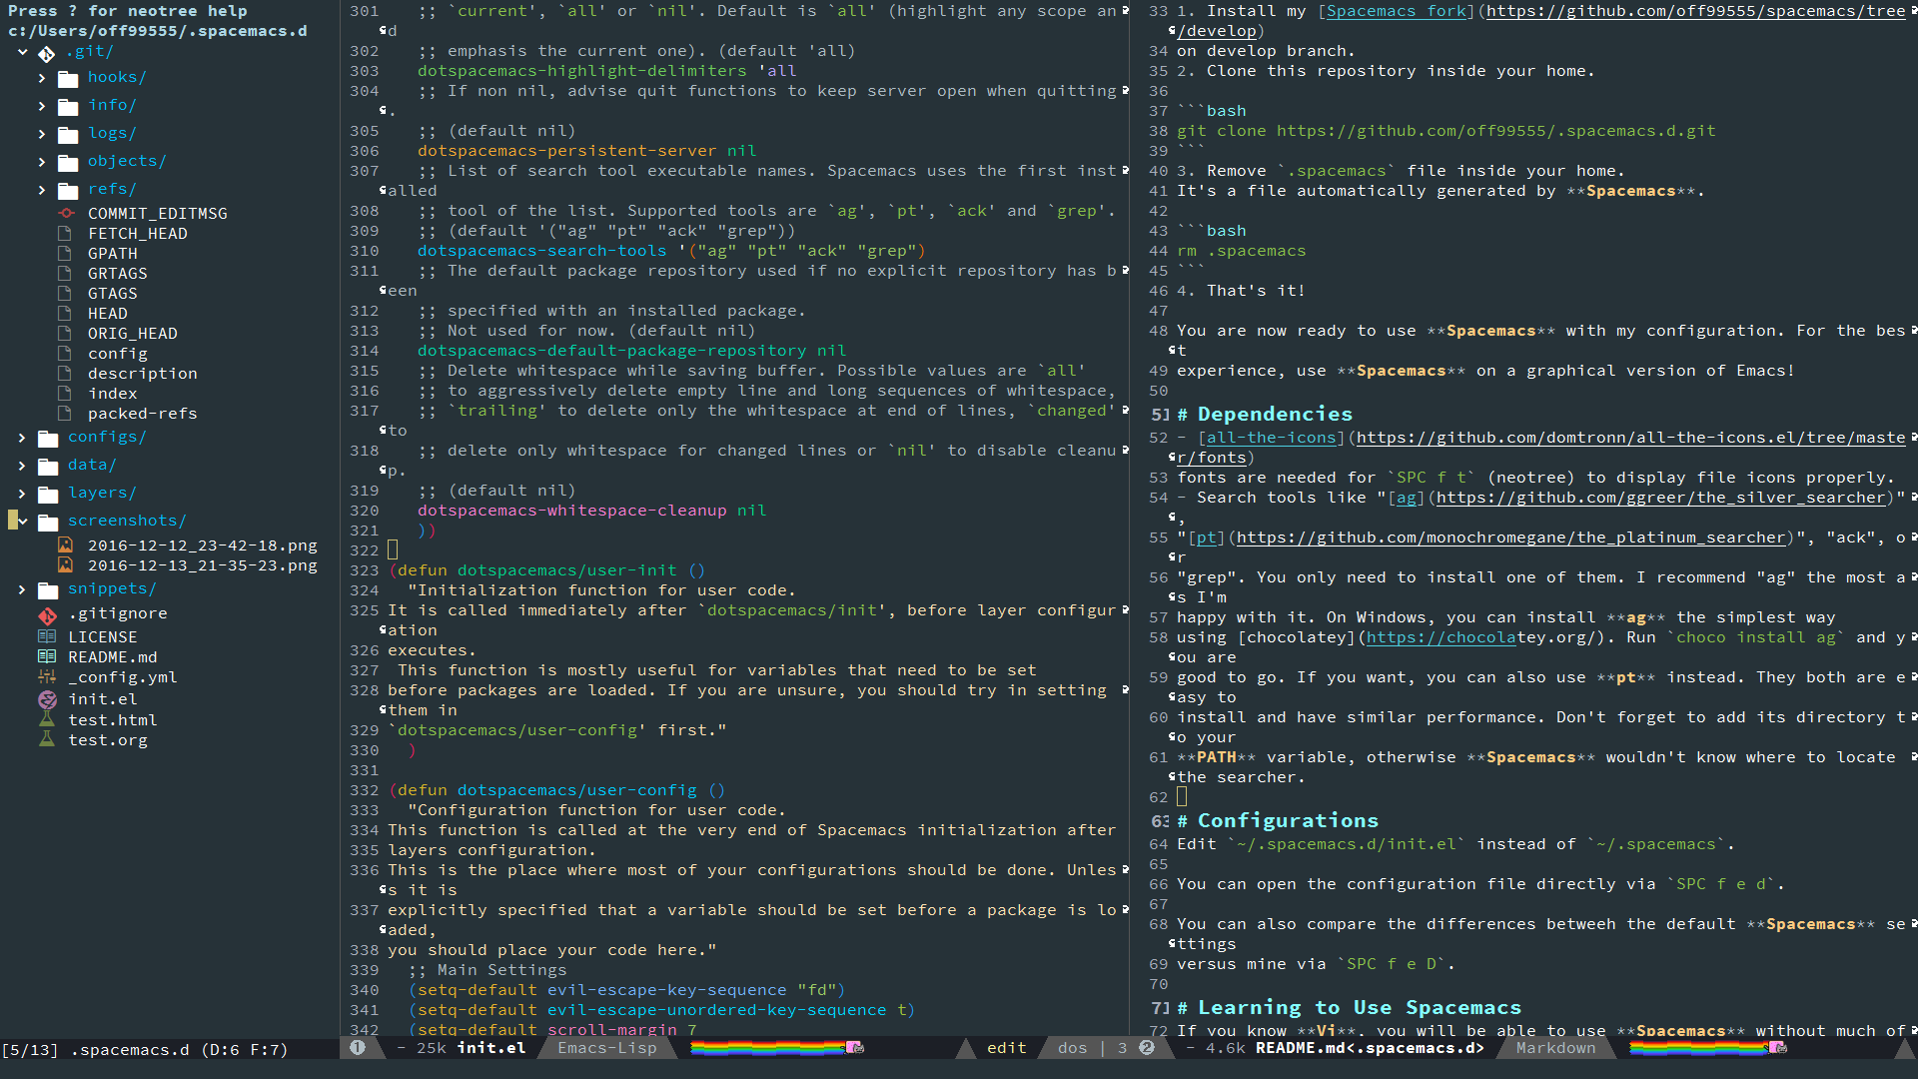Click the nyan cat progress bar in README modeline

coord(1708,1048)
